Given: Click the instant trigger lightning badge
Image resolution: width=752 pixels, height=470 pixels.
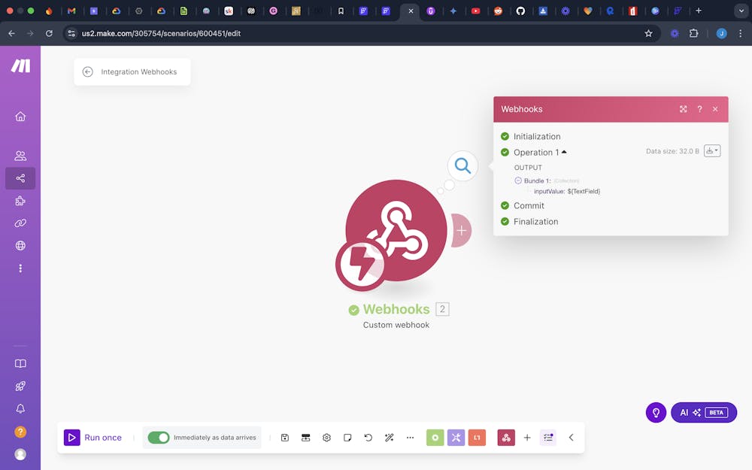Looking at the screenshot, I should pyautogui.click(x=361, y=265).
